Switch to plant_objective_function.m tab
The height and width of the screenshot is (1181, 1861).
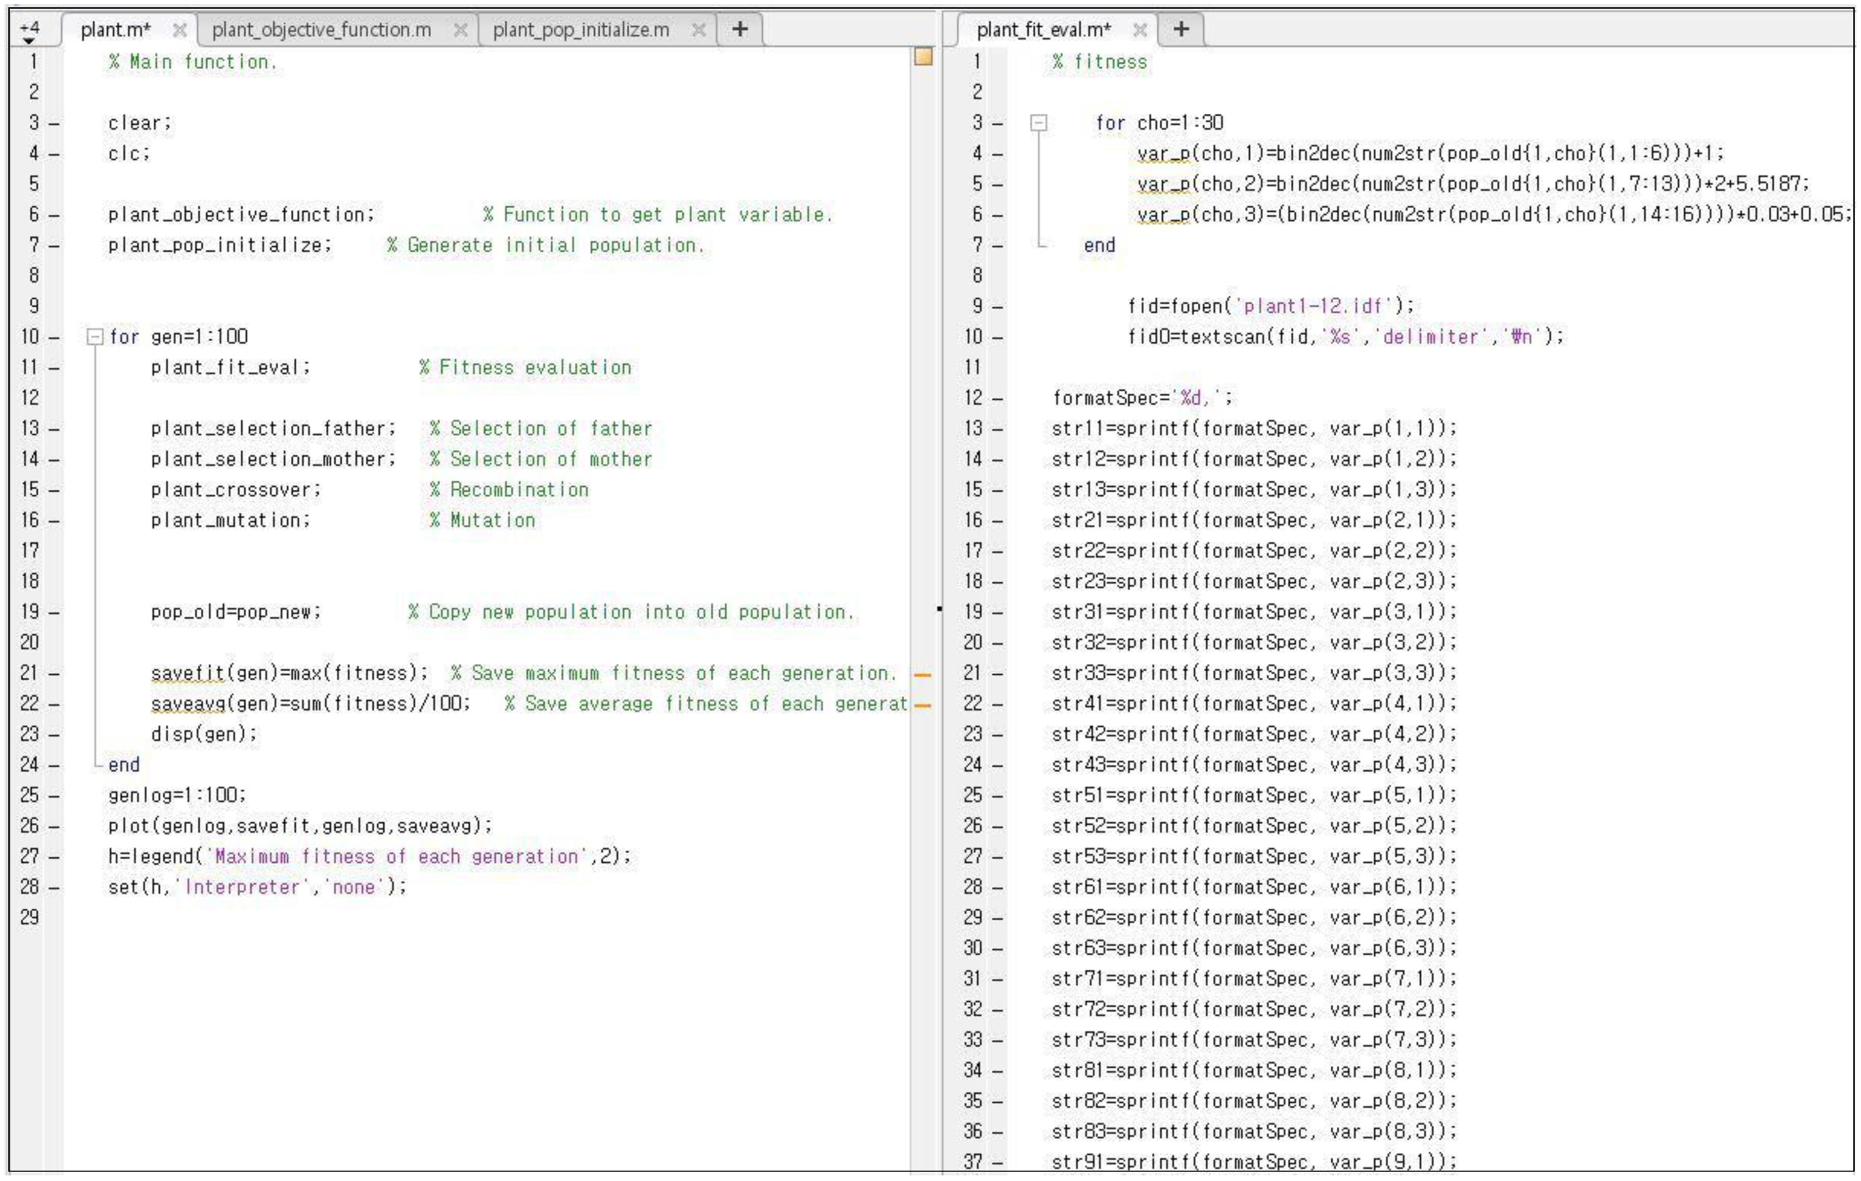(321, 30)
